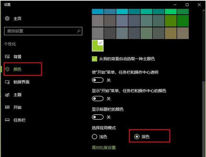206x157 pixels.
Task: Click the search magnifier icon
Action: click(79, 31)
